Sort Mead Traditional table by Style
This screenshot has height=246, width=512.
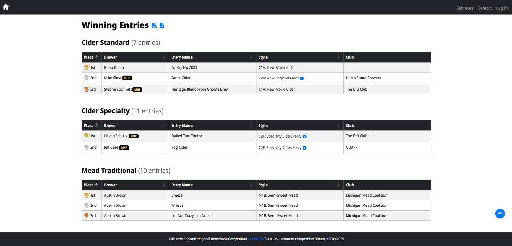[299, 185]
